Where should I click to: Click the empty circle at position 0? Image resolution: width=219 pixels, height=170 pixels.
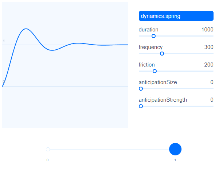click(48, 149)
